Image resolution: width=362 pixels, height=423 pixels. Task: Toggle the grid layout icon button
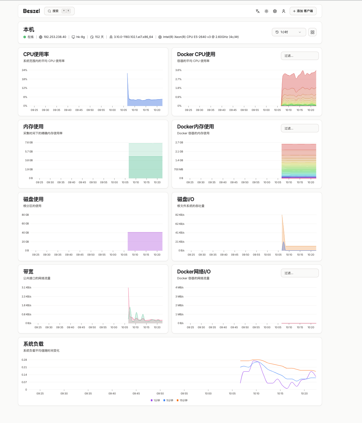click(312, 32)
